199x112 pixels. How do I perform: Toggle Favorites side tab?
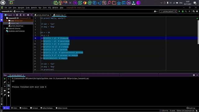pos(2,101)
